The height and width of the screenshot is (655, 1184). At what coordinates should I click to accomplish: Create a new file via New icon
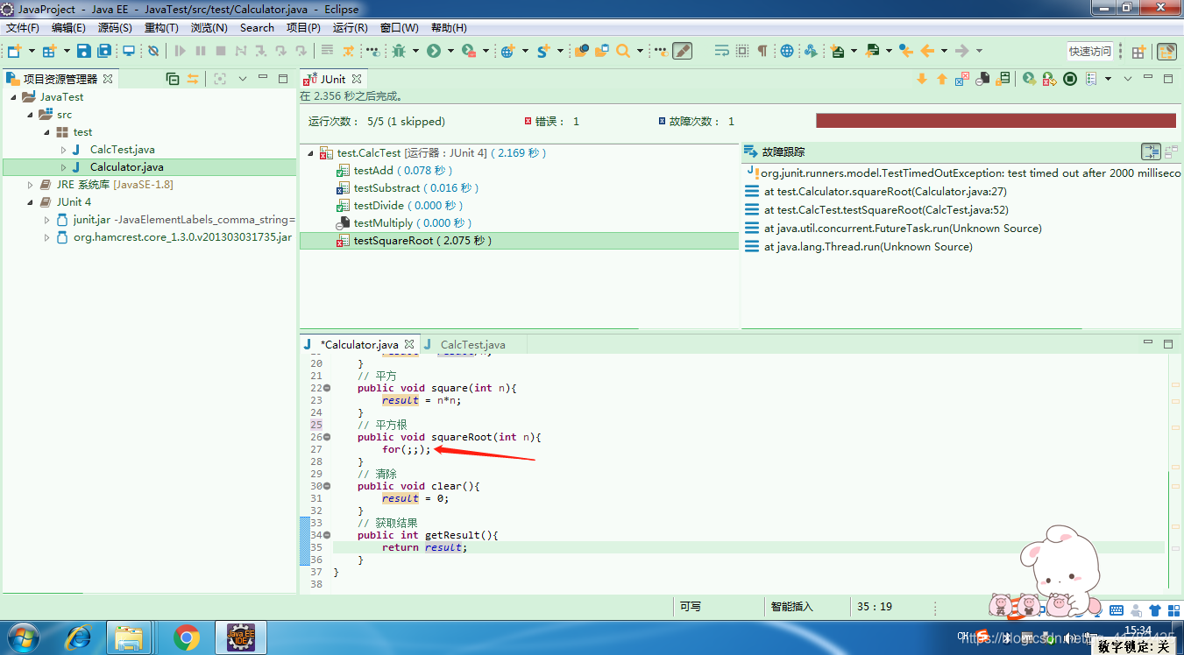coord(13,51)
